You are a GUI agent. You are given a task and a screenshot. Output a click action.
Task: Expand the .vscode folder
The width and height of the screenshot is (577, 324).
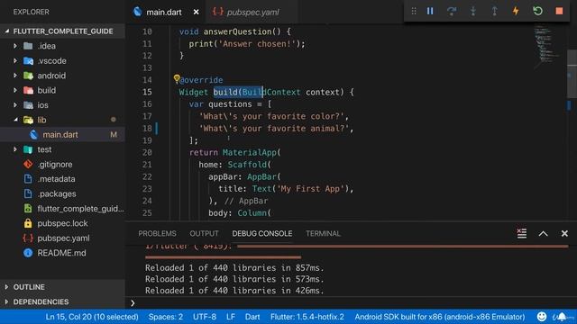(15, 60)
